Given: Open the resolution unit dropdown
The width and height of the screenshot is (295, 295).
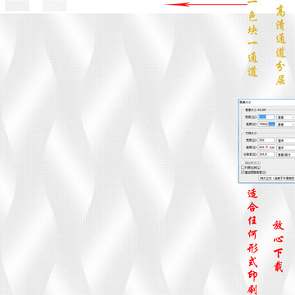Looking at the screenshot, I should [286, 155].
